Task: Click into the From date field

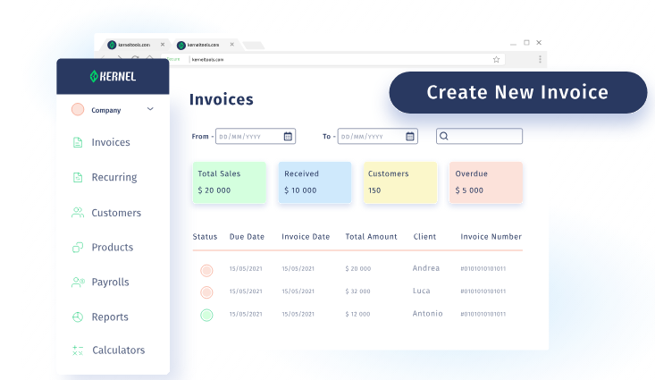Action: tap(256, 136)
